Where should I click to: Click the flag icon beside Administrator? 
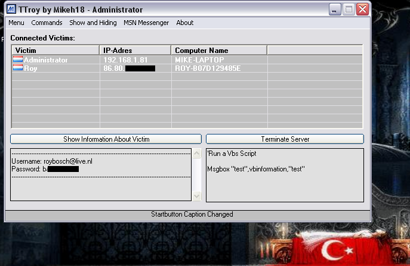click(x=18, y=60)
